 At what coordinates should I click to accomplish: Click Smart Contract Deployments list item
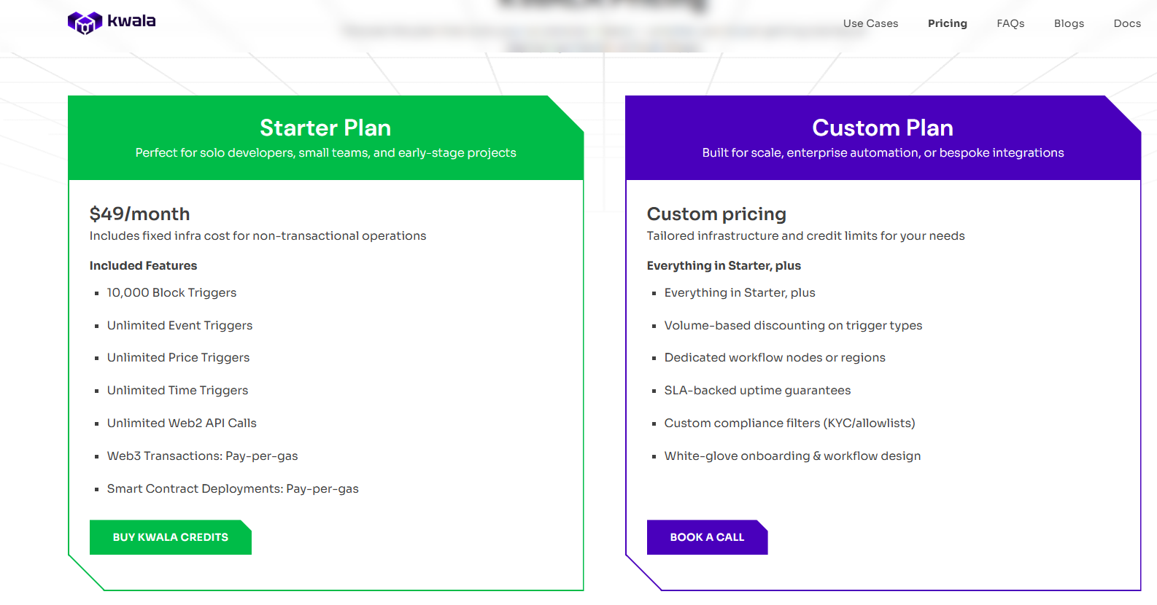pos(233,488)
